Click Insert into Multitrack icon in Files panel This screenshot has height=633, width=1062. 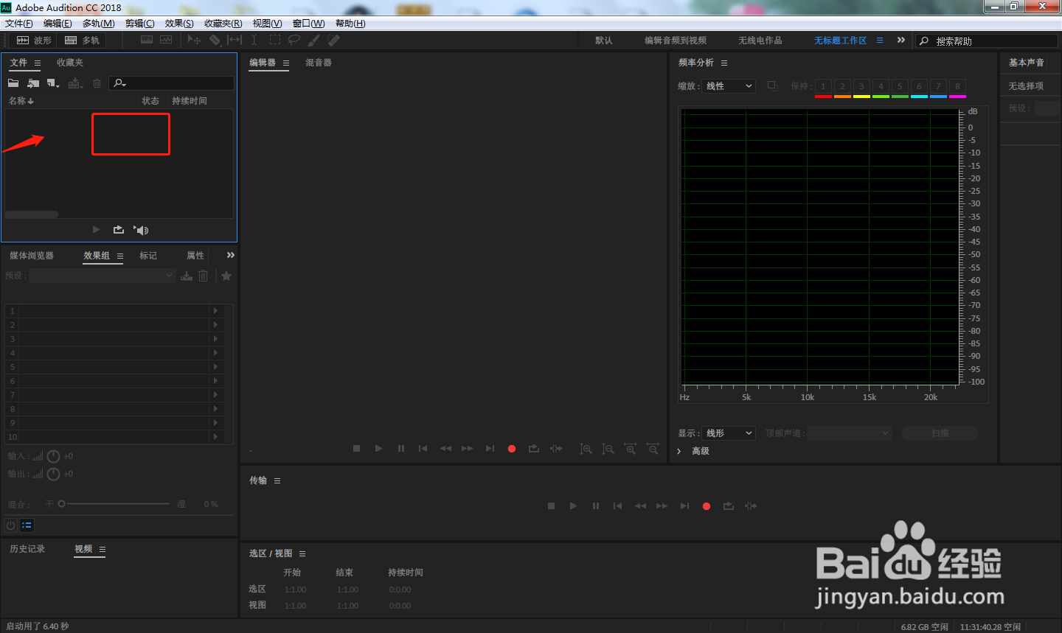point(75,83)
